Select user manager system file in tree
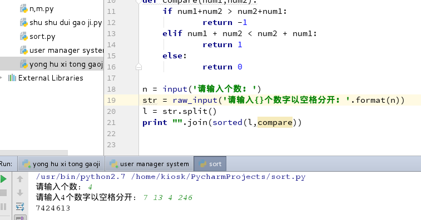The image size is (421, 220). coord(62,50)
